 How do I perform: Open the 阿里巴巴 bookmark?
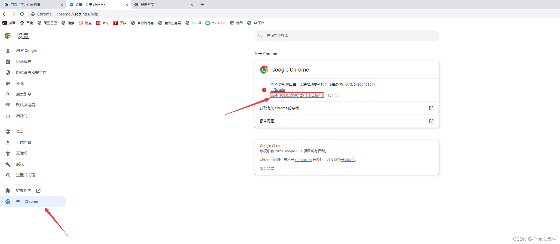pyautogui.click(x=47, y=23)
